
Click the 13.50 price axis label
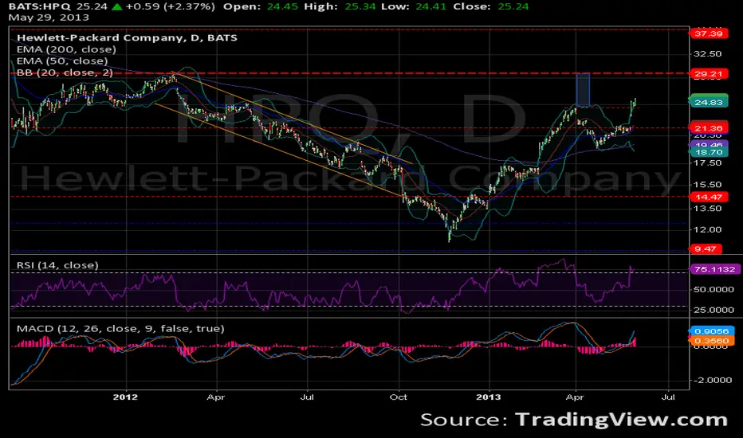pyautogui.click(x=707, y=209)
